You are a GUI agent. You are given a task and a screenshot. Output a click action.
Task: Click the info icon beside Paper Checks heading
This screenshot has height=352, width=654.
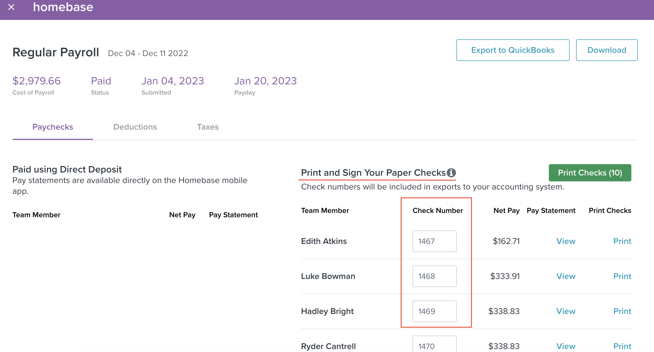pyautogui.click(x=451, y=172)
